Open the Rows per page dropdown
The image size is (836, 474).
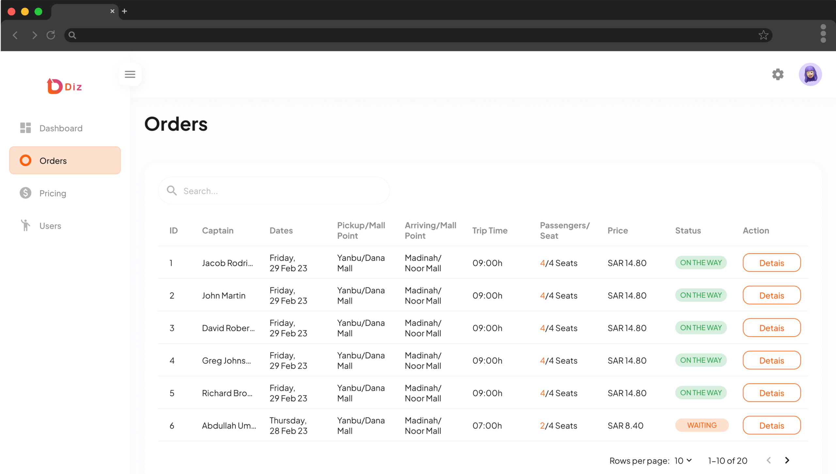point(683,461)
